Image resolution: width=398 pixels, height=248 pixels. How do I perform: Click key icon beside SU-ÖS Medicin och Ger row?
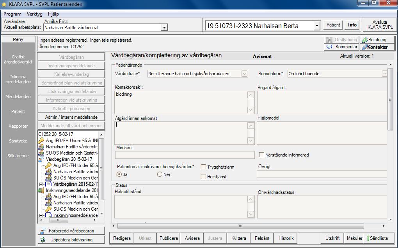tap(48, 209)
